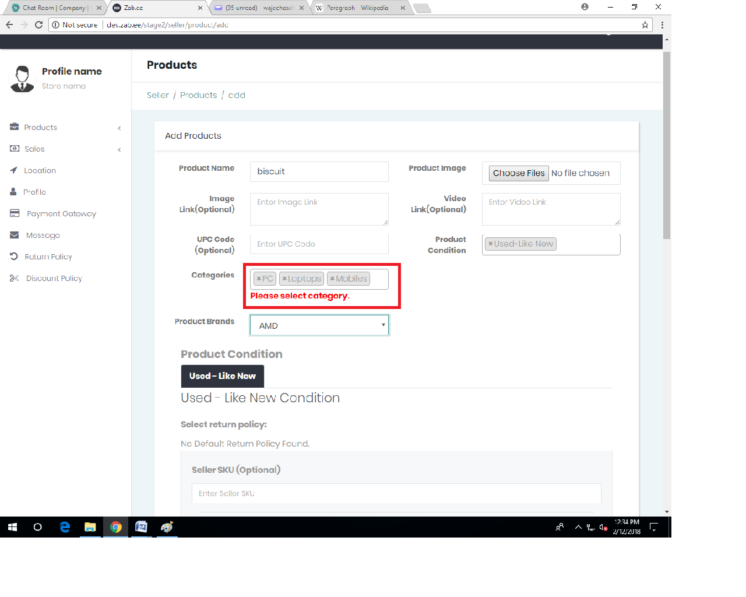Click the Seller SKU input field

(396, 493)
